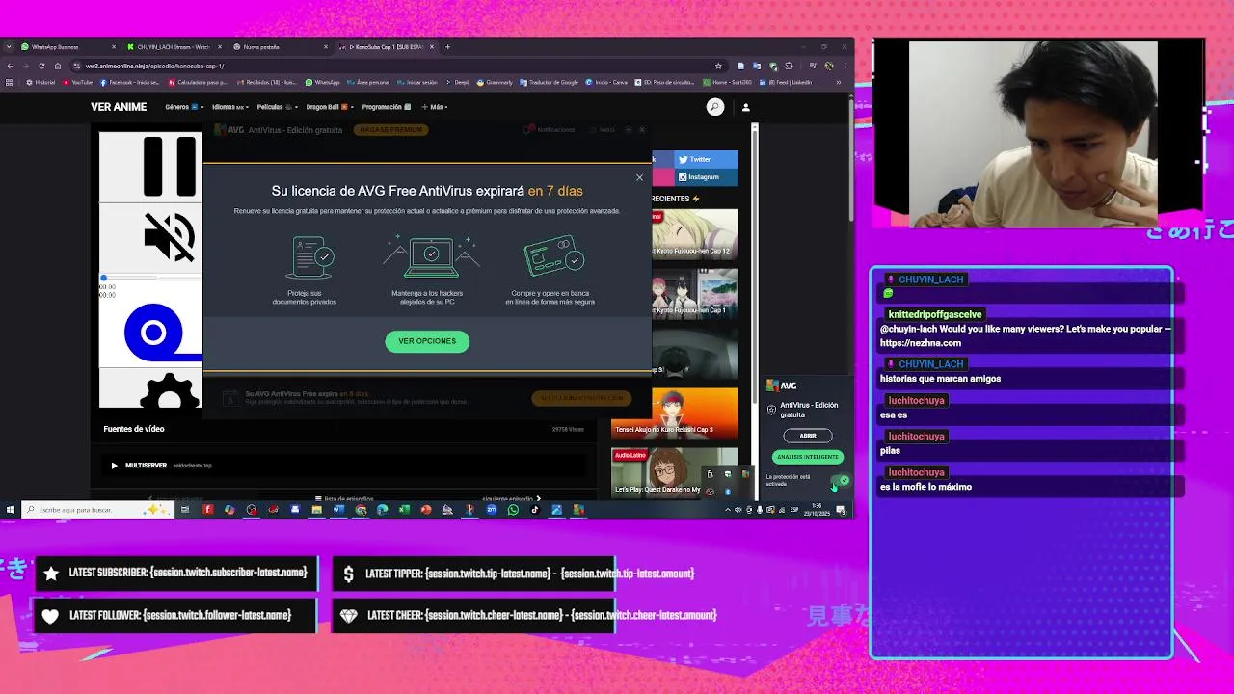The width and height of the screenshot is (1234, 694).
Task: Toggle the AVG protection activated switch
Action: pyautogui.click(x=842, y=480)
